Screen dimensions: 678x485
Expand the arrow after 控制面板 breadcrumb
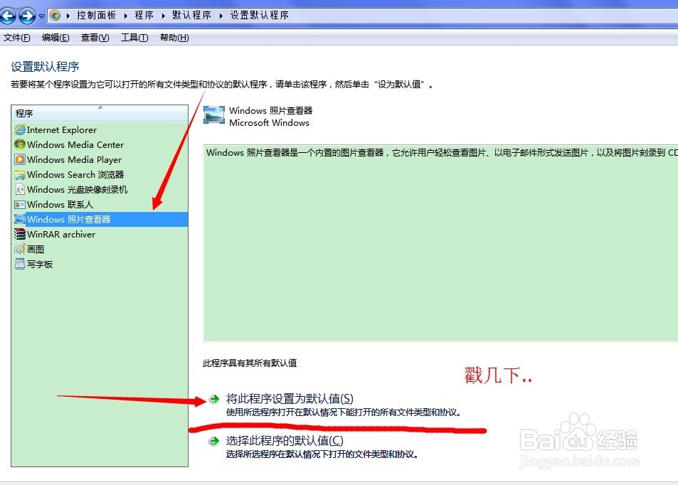tap(126, 16)
